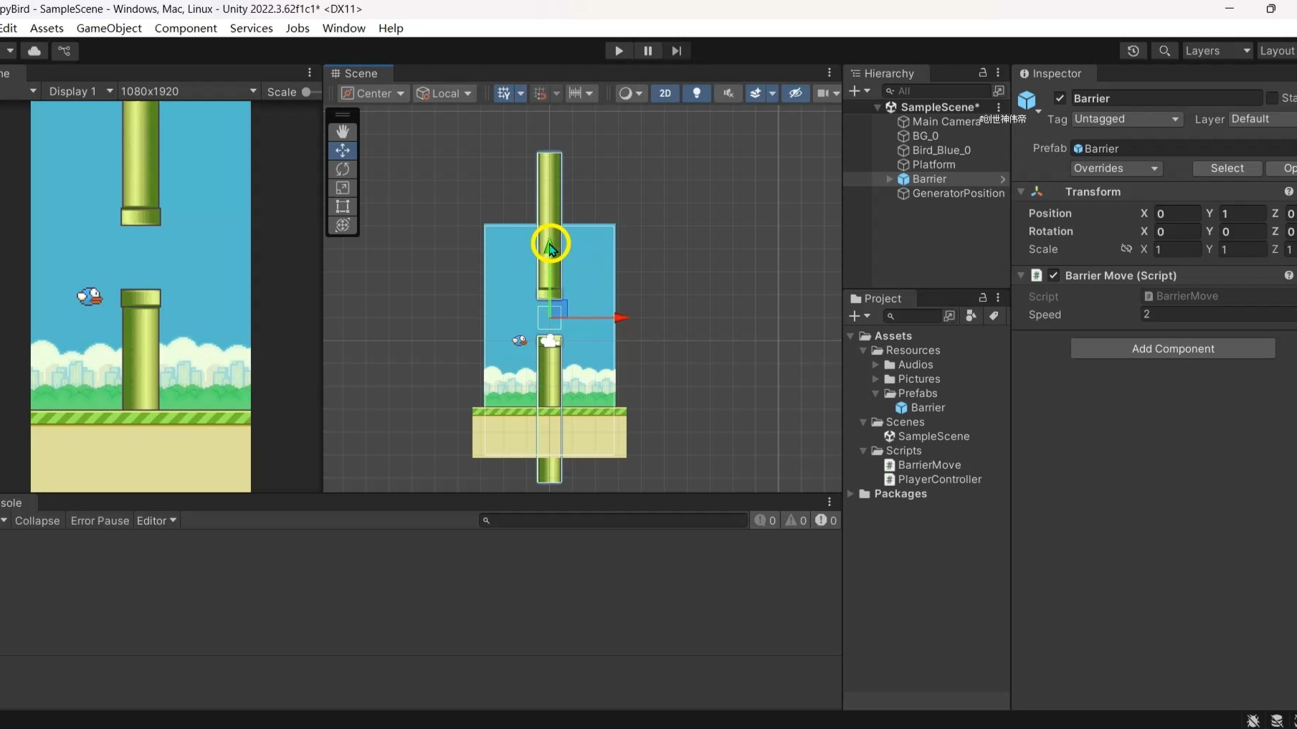The width and height of the screenshot is (1297, 729).
Task: Click the scene effects layers icon
Action: point(756,93)
